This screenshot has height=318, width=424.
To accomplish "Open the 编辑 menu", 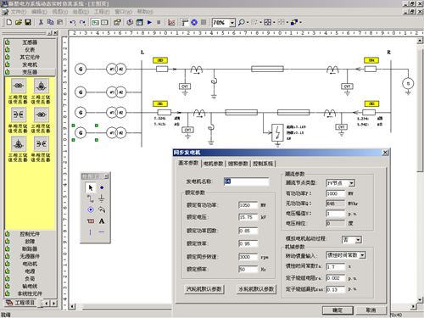I will pos(39,12).
